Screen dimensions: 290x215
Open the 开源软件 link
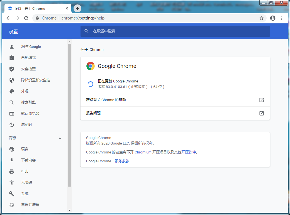pyautogui.click(x=189, y=152)
